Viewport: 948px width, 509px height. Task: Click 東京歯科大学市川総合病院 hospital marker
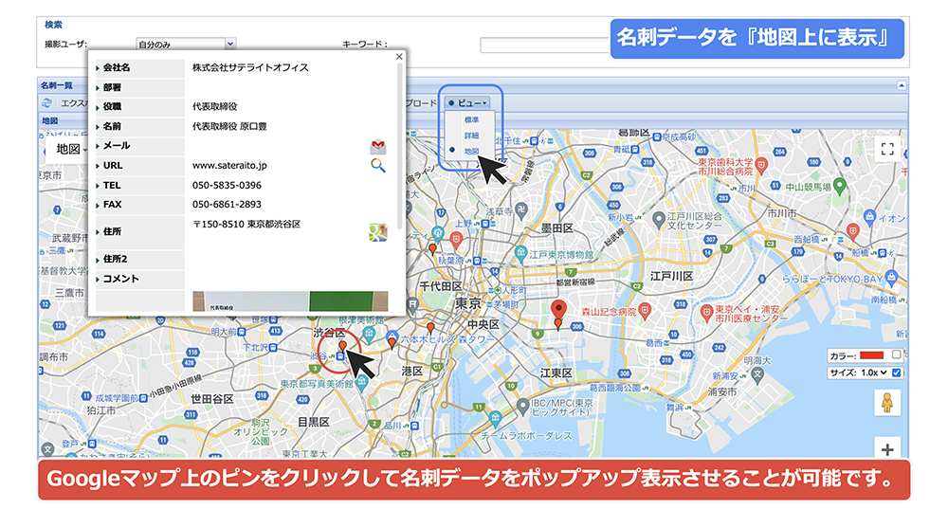(762, 164)
